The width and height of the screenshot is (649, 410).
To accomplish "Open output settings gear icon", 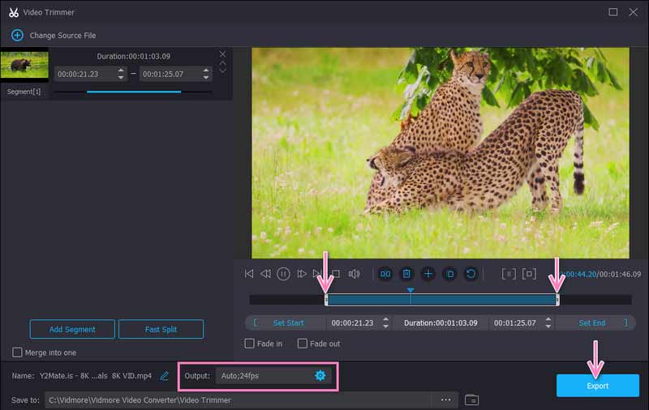I will 320,375.
